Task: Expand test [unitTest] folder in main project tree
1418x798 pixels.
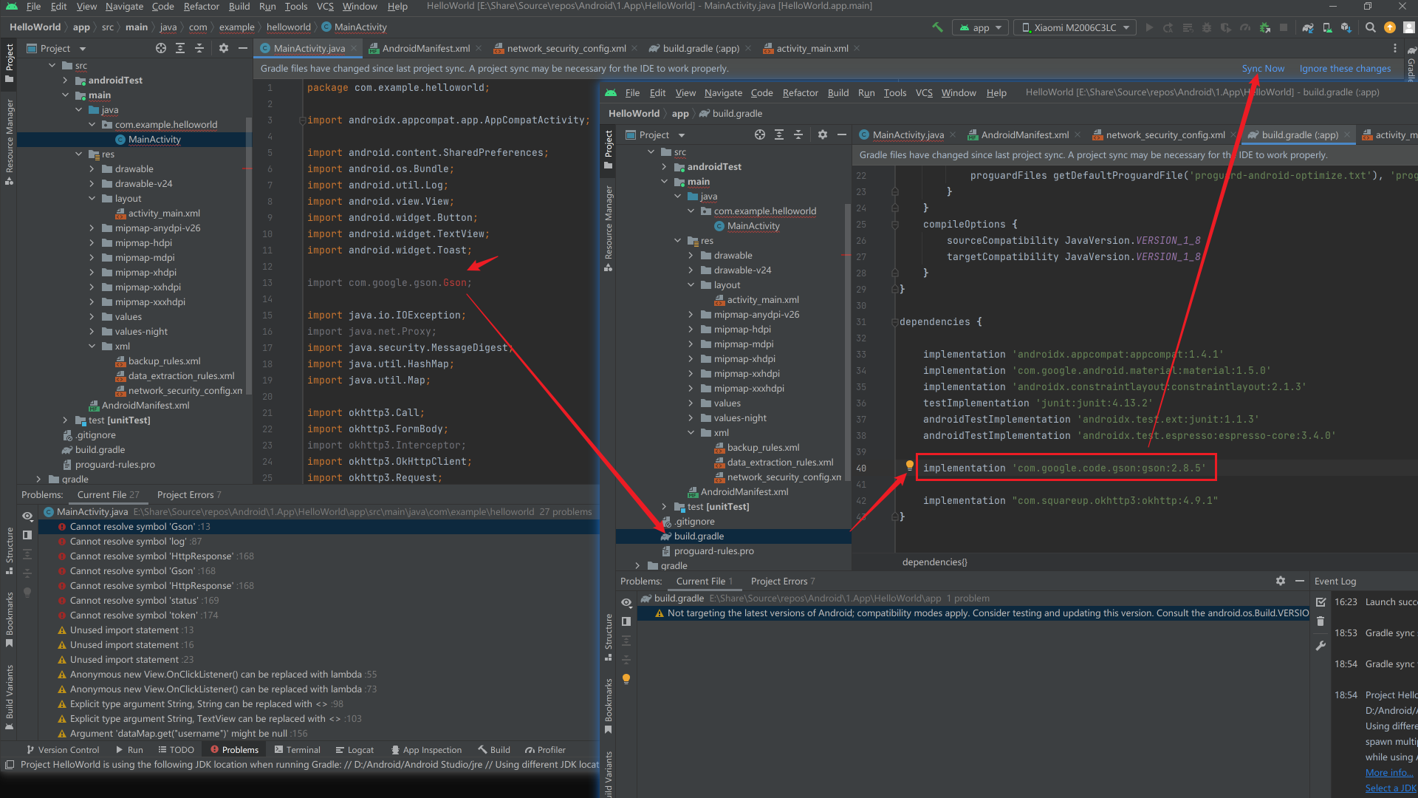Action: tap(65, 420)
